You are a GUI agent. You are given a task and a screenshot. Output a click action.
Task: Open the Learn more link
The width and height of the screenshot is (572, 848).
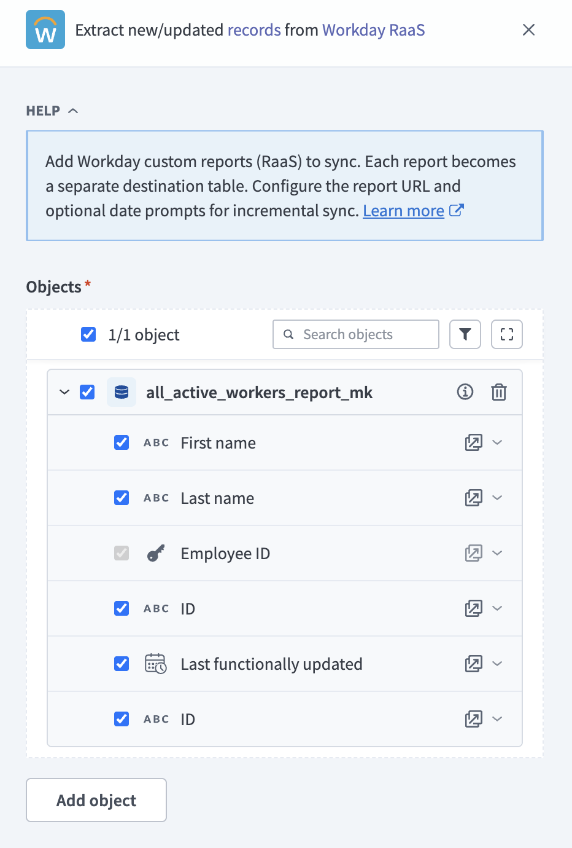(x=403, y=211)
